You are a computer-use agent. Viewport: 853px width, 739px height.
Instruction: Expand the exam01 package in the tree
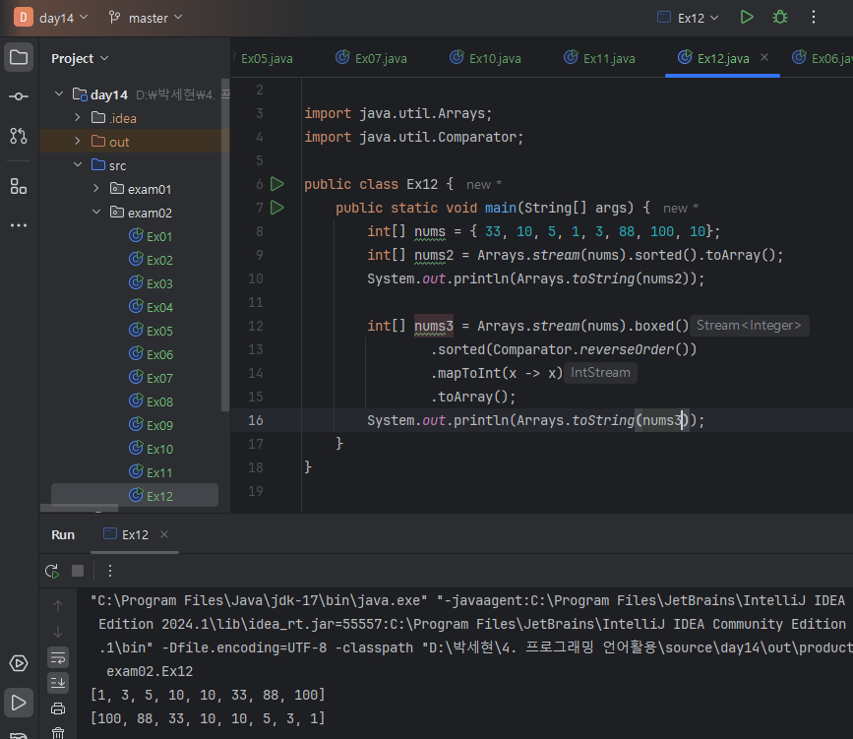click(96, 189)
